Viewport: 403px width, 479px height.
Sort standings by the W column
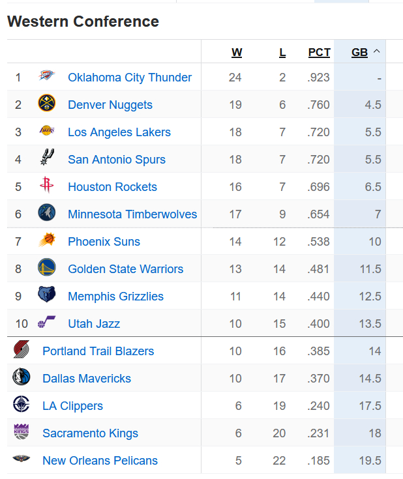coord(237,53)
